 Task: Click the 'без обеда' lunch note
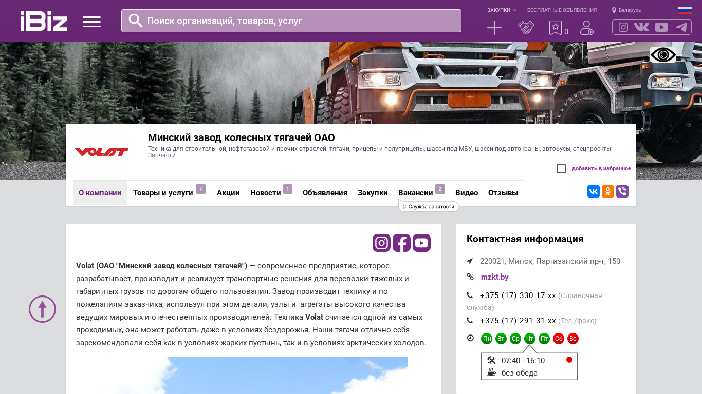pyautogui.click(x=520, y=373)
